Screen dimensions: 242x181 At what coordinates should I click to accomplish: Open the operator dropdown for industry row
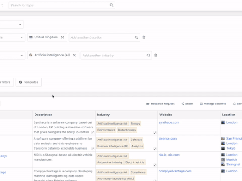13,56
